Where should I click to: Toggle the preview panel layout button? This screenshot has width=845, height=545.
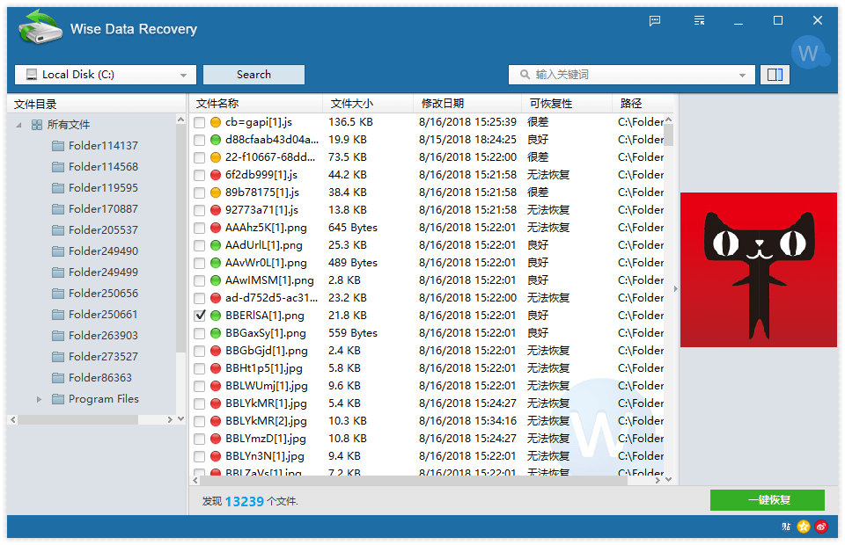point(775,75)
